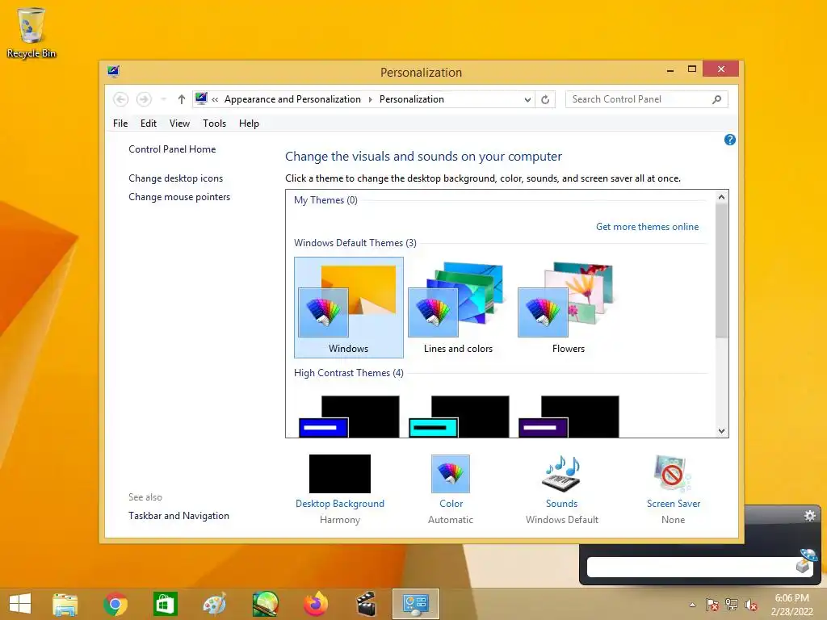Click the address bar control panel icon
This screenshot has height=620, width=827.
(x=201, y=98)
